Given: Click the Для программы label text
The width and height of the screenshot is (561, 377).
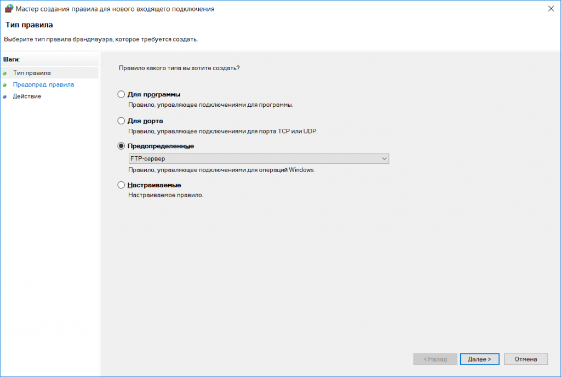Looking at the screenshot, I should coord(154,94).
